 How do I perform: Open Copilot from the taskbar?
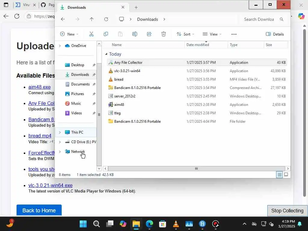(x=123, y=224)
